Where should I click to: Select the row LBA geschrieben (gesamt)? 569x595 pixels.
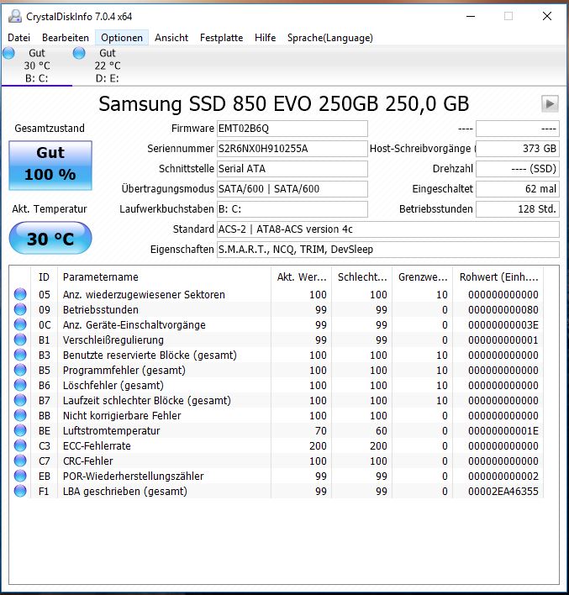[x=277, y=491]
